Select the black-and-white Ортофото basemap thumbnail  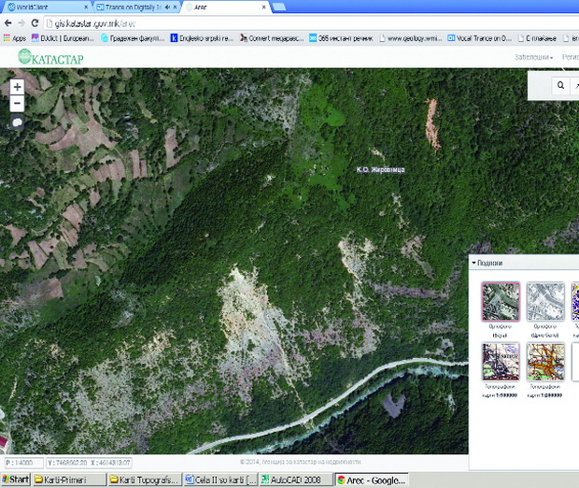tap(545, 301)
